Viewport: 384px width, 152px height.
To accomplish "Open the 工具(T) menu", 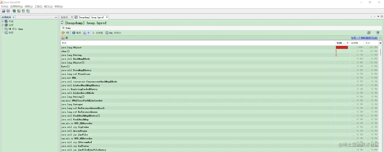I will click(x=38, y=7).
